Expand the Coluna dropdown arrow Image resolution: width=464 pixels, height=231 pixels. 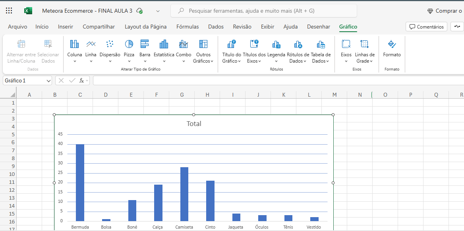(x=75, y=61)
